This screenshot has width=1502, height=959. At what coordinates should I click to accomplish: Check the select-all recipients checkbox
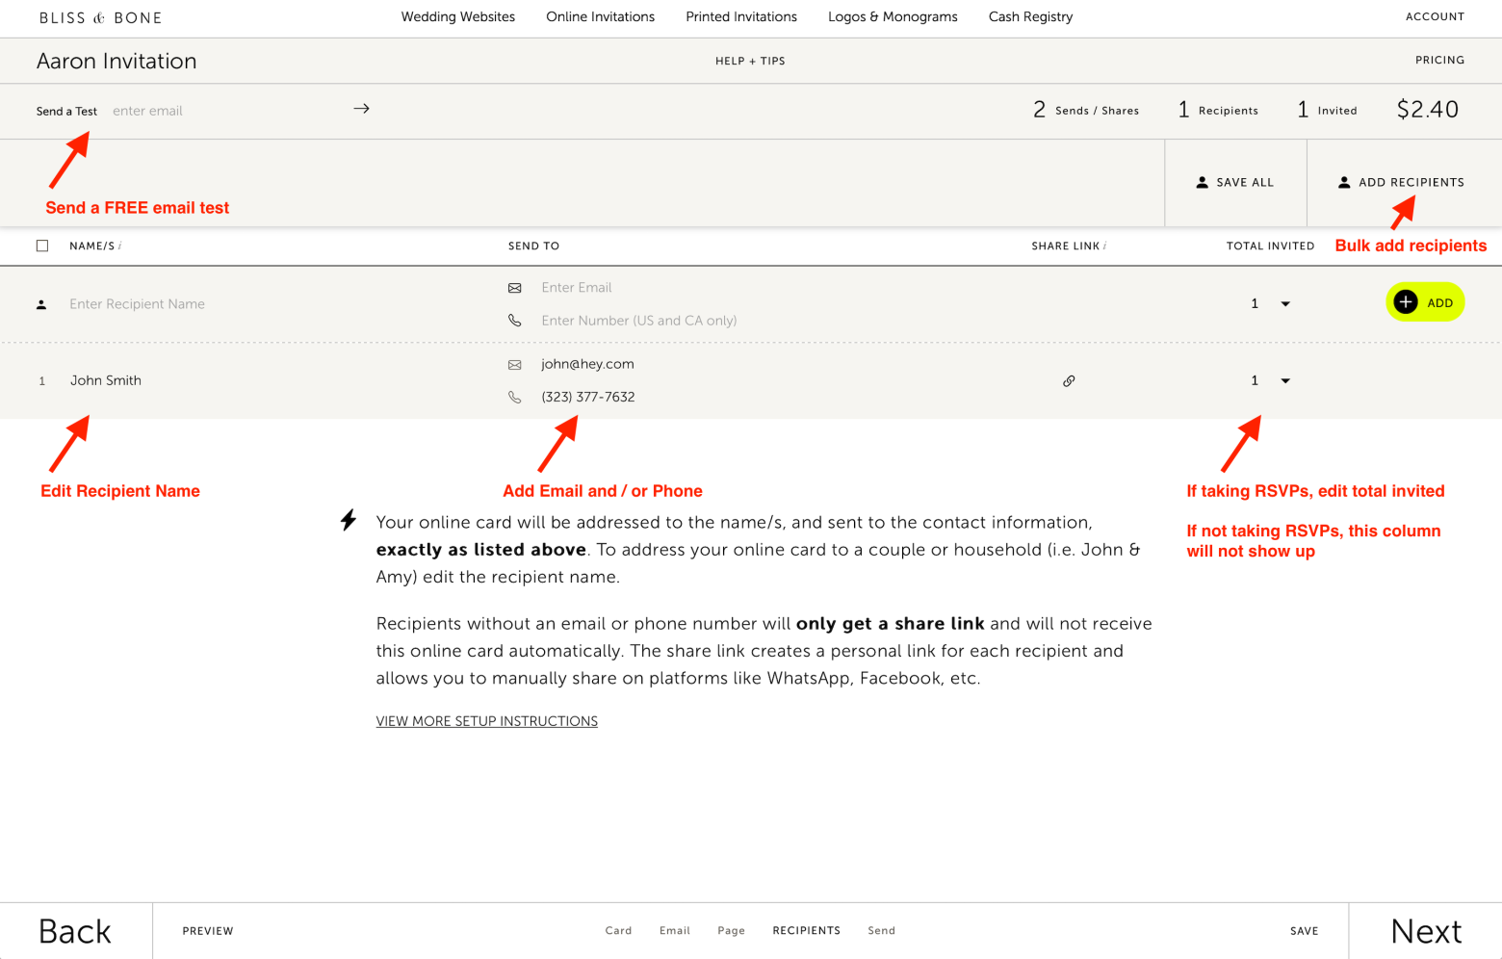[x=42, y=246]
